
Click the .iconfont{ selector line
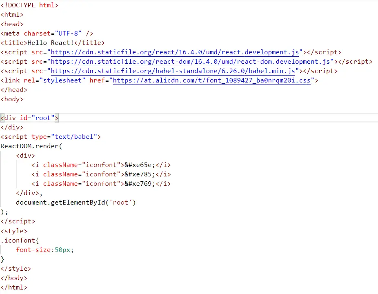20,241
